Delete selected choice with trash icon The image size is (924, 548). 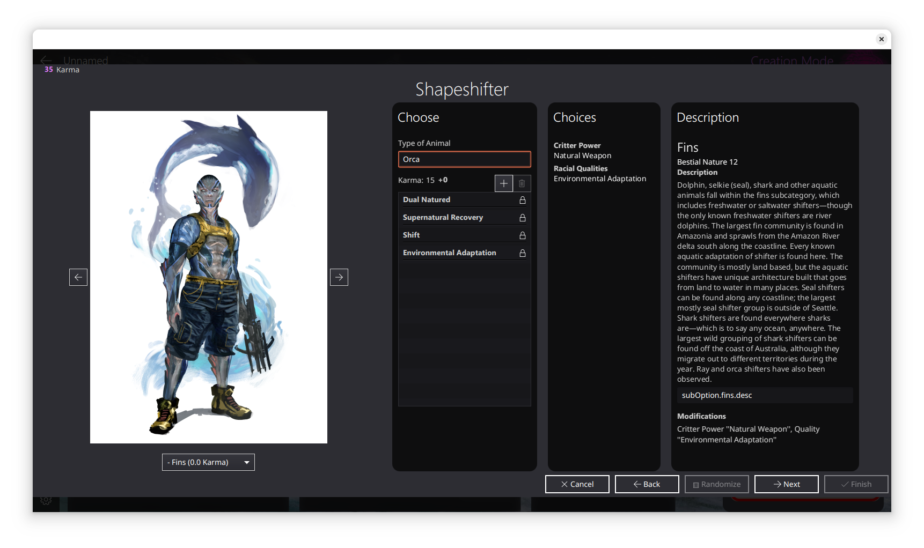[522, 183]
